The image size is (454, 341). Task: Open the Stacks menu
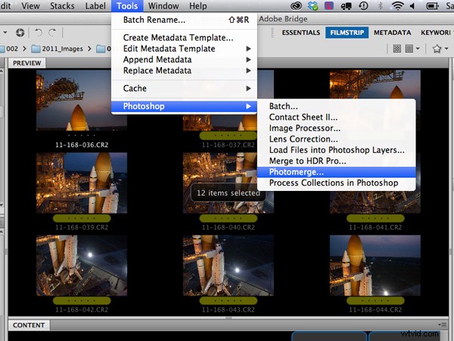pos(62,6)
